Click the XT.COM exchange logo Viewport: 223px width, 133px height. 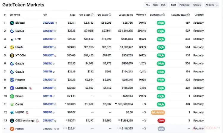[12, 55]
